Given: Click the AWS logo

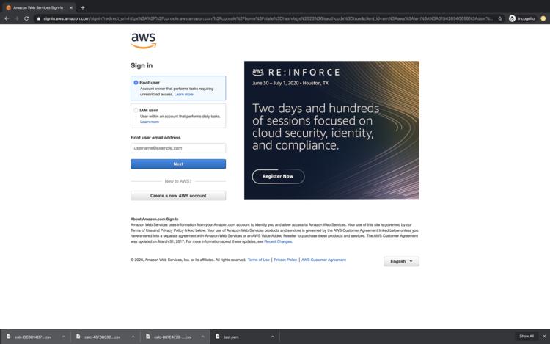Looking at the screenshot, I should click(x=143, y=40).
